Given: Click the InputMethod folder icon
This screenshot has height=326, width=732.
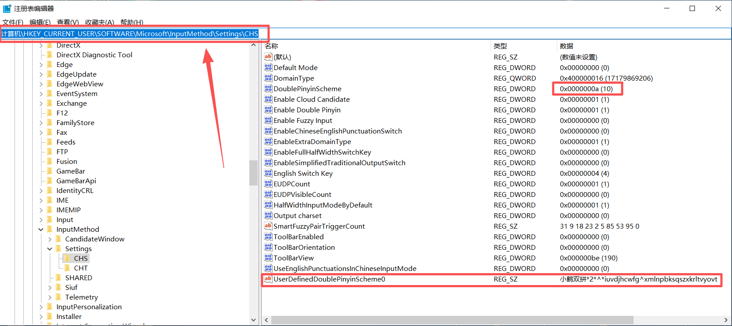Looking at the screenshot, I should 49,229.
